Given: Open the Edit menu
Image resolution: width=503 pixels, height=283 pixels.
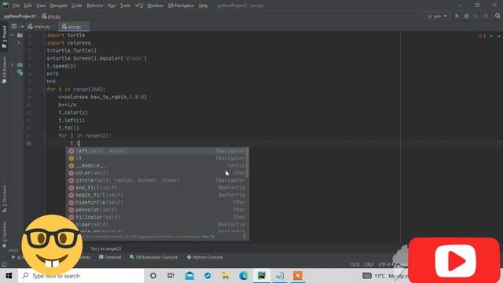Looking at the screenshot, I should 28,6.
